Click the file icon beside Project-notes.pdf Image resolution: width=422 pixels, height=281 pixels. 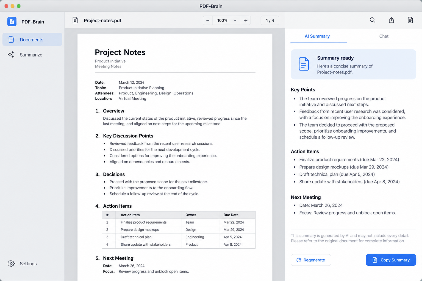point(75,20)
